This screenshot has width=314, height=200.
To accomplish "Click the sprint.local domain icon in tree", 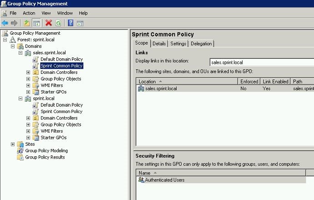I will click(x=28, y=98).
